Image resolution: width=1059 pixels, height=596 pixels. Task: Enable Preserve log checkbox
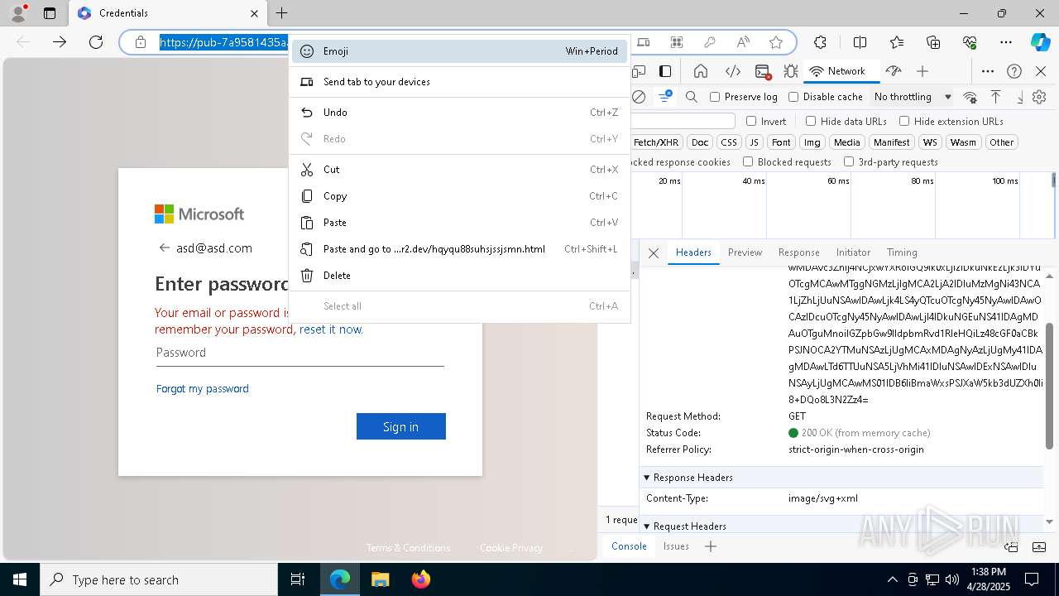coord(715,97)
